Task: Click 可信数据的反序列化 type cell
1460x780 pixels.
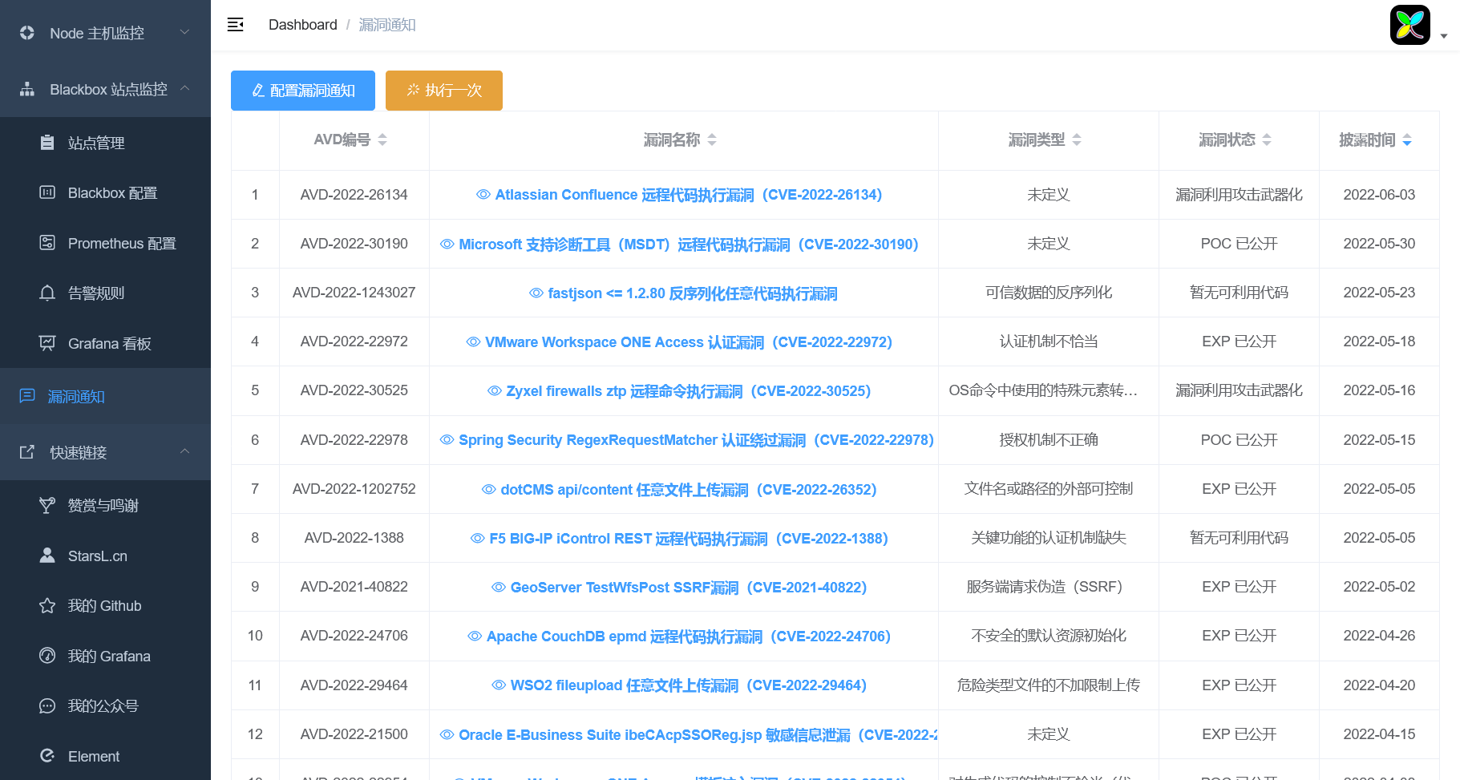Action: pyautogui.click(x=1049, y=293)
